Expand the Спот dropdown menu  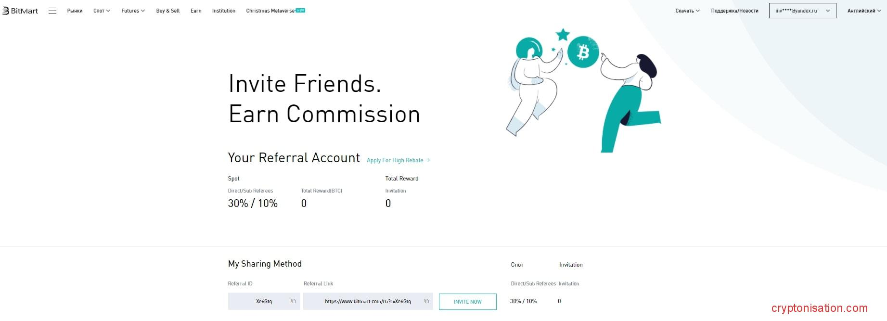102,11
